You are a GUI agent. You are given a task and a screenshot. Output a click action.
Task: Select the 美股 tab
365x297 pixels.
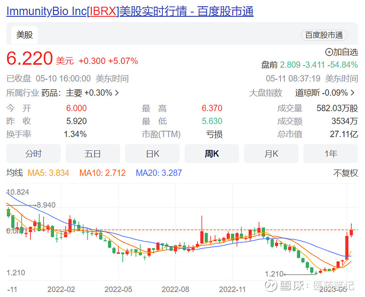(x=25, y=35)
